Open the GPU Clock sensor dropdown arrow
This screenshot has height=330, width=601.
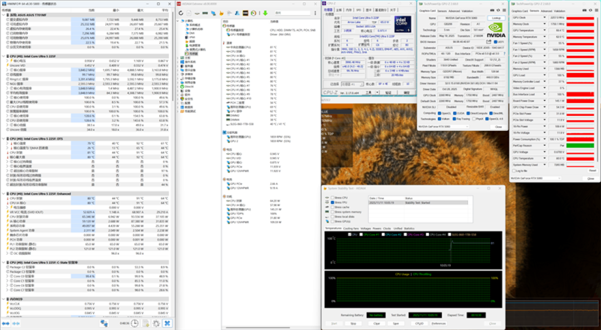[544, 18]
